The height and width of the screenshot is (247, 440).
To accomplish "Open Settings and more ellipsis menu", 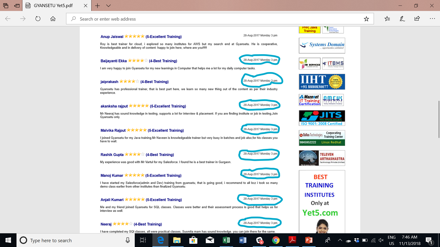I will coord(432,19).
